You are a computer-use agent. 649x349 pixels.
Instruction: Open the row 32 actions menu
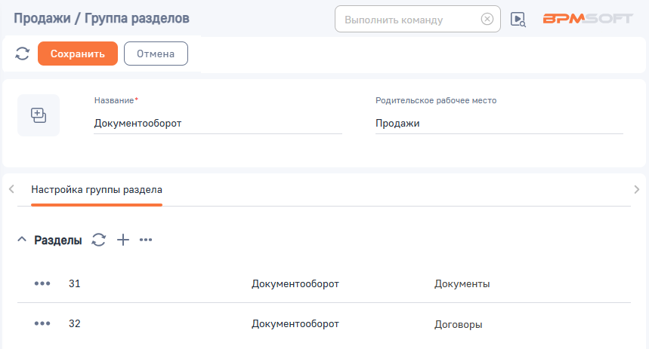(x=42, y=323)
